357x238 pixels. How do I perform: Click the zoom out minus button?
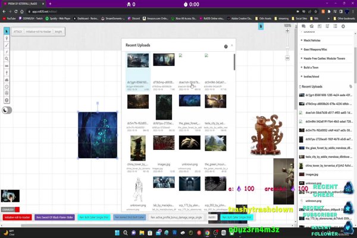[287, 58]
